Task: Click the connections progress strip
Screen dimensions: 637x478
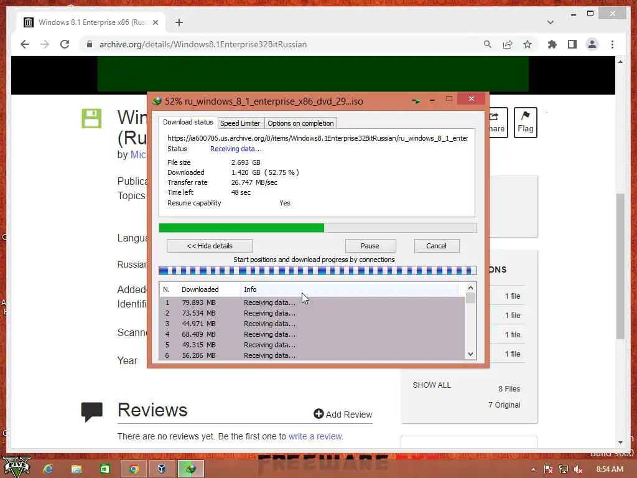Action: click(318, 270)
